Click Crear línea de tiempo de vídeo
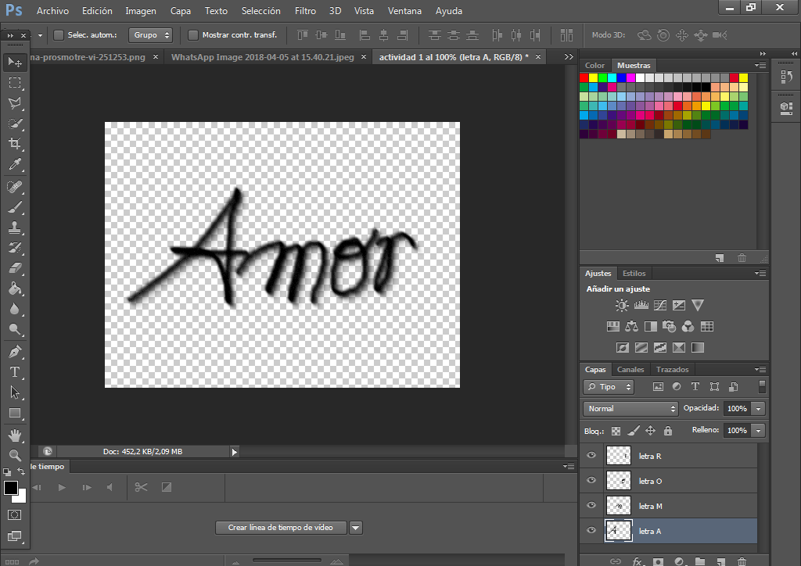The height and width of the screenshot is (566, 801). click(x=281, y=528)
